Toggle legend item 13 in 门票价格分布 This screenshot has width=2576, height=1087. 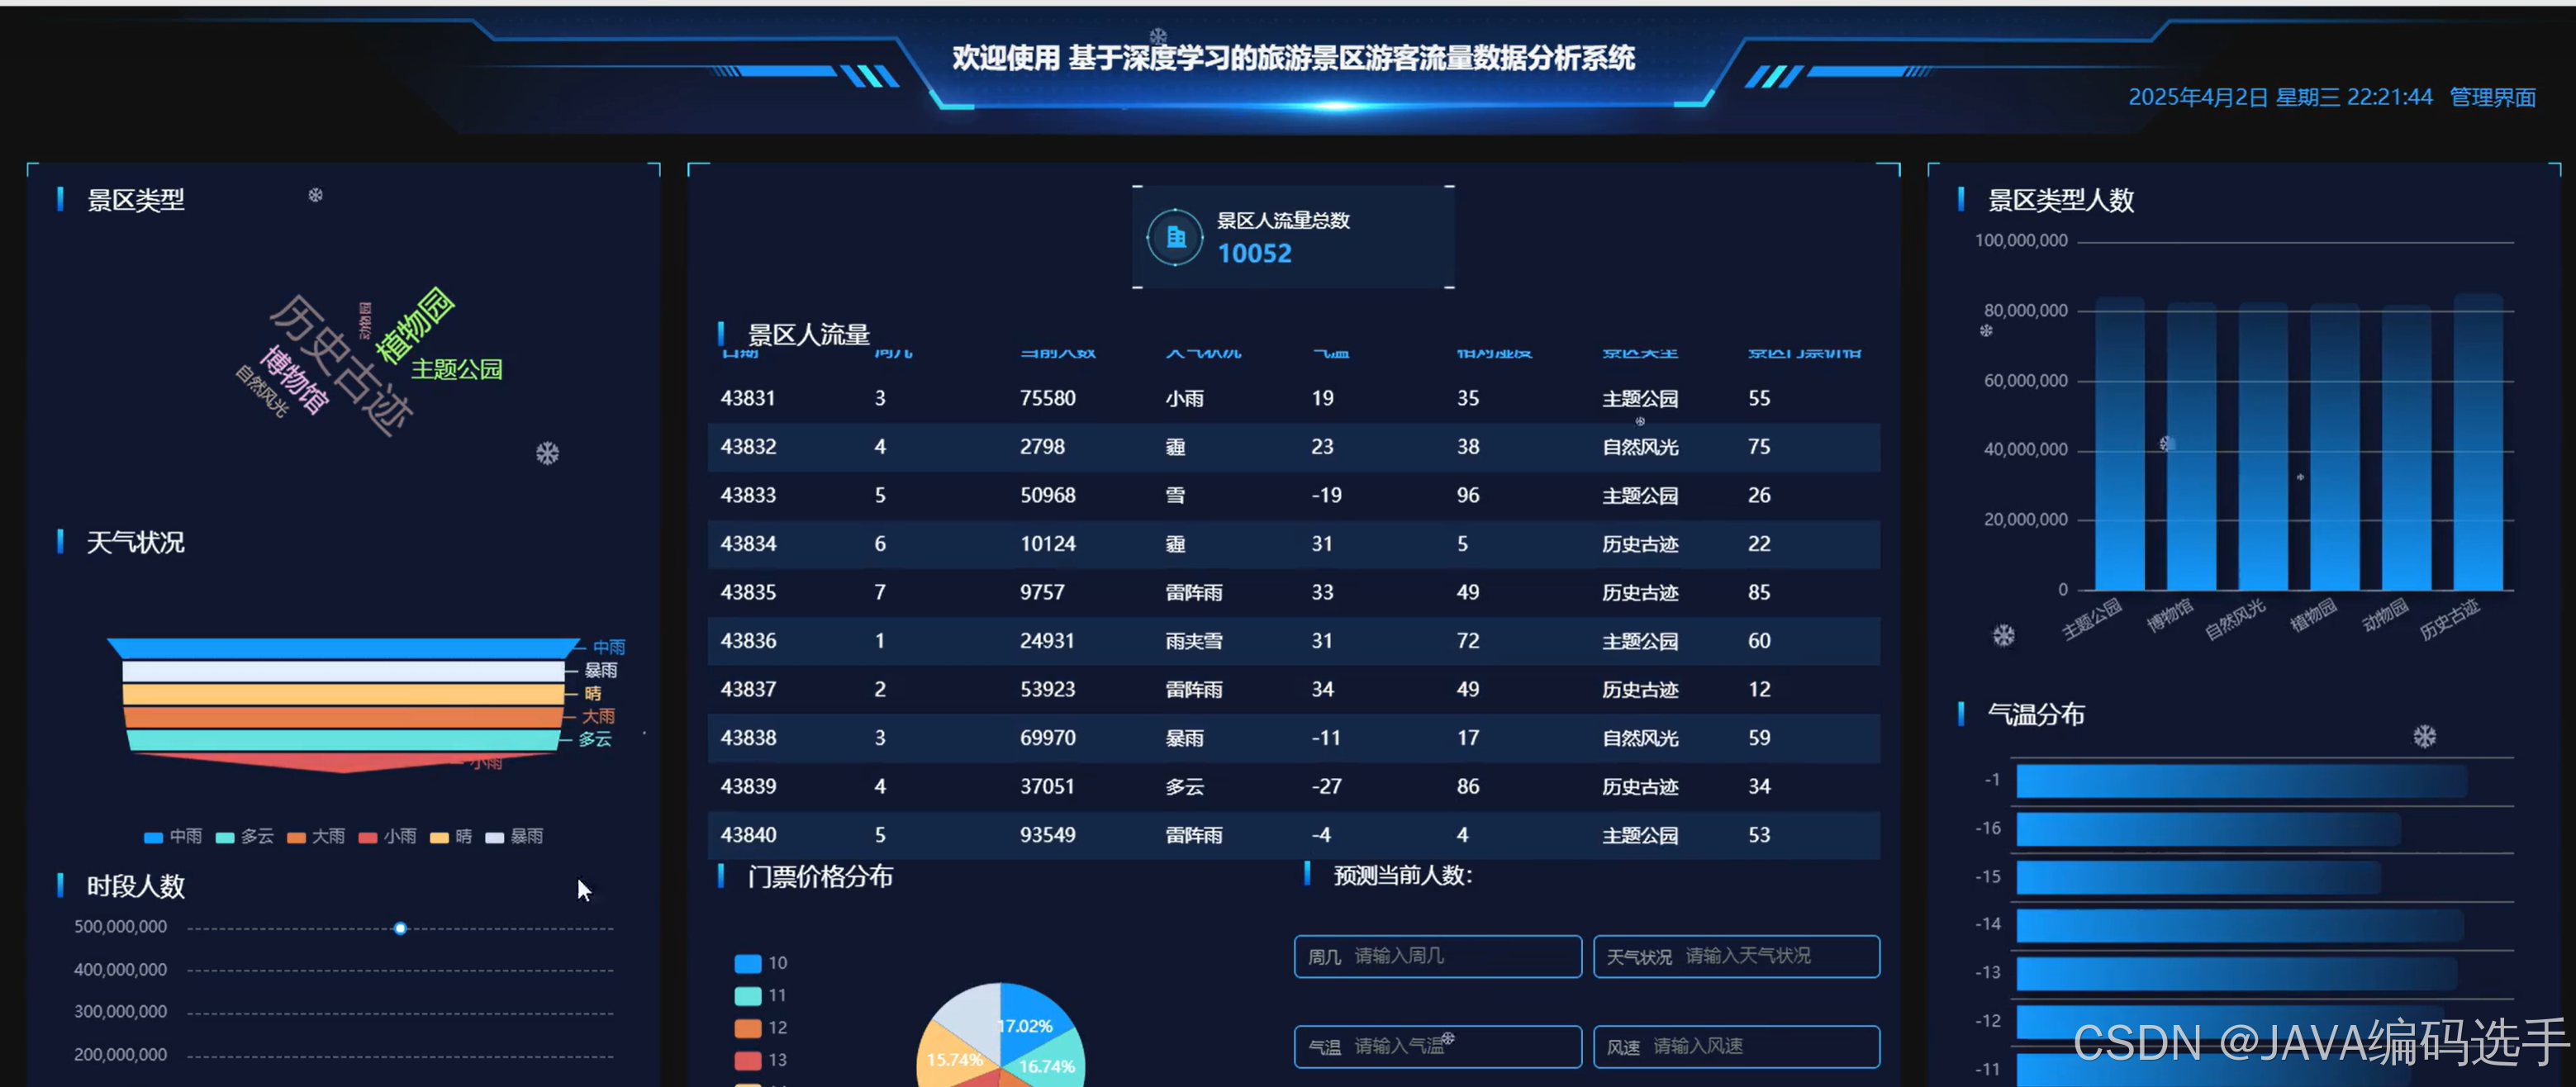click(761, 1059)
